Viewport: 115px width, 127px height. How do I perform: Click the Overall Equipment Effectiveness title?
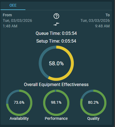[56, 84]
